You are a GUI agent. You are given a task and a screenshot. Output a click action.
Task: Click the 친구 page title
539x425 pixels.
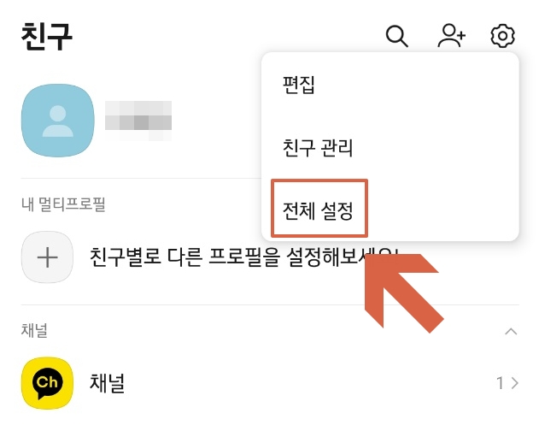pyautogui.click(x=47, y=36)
